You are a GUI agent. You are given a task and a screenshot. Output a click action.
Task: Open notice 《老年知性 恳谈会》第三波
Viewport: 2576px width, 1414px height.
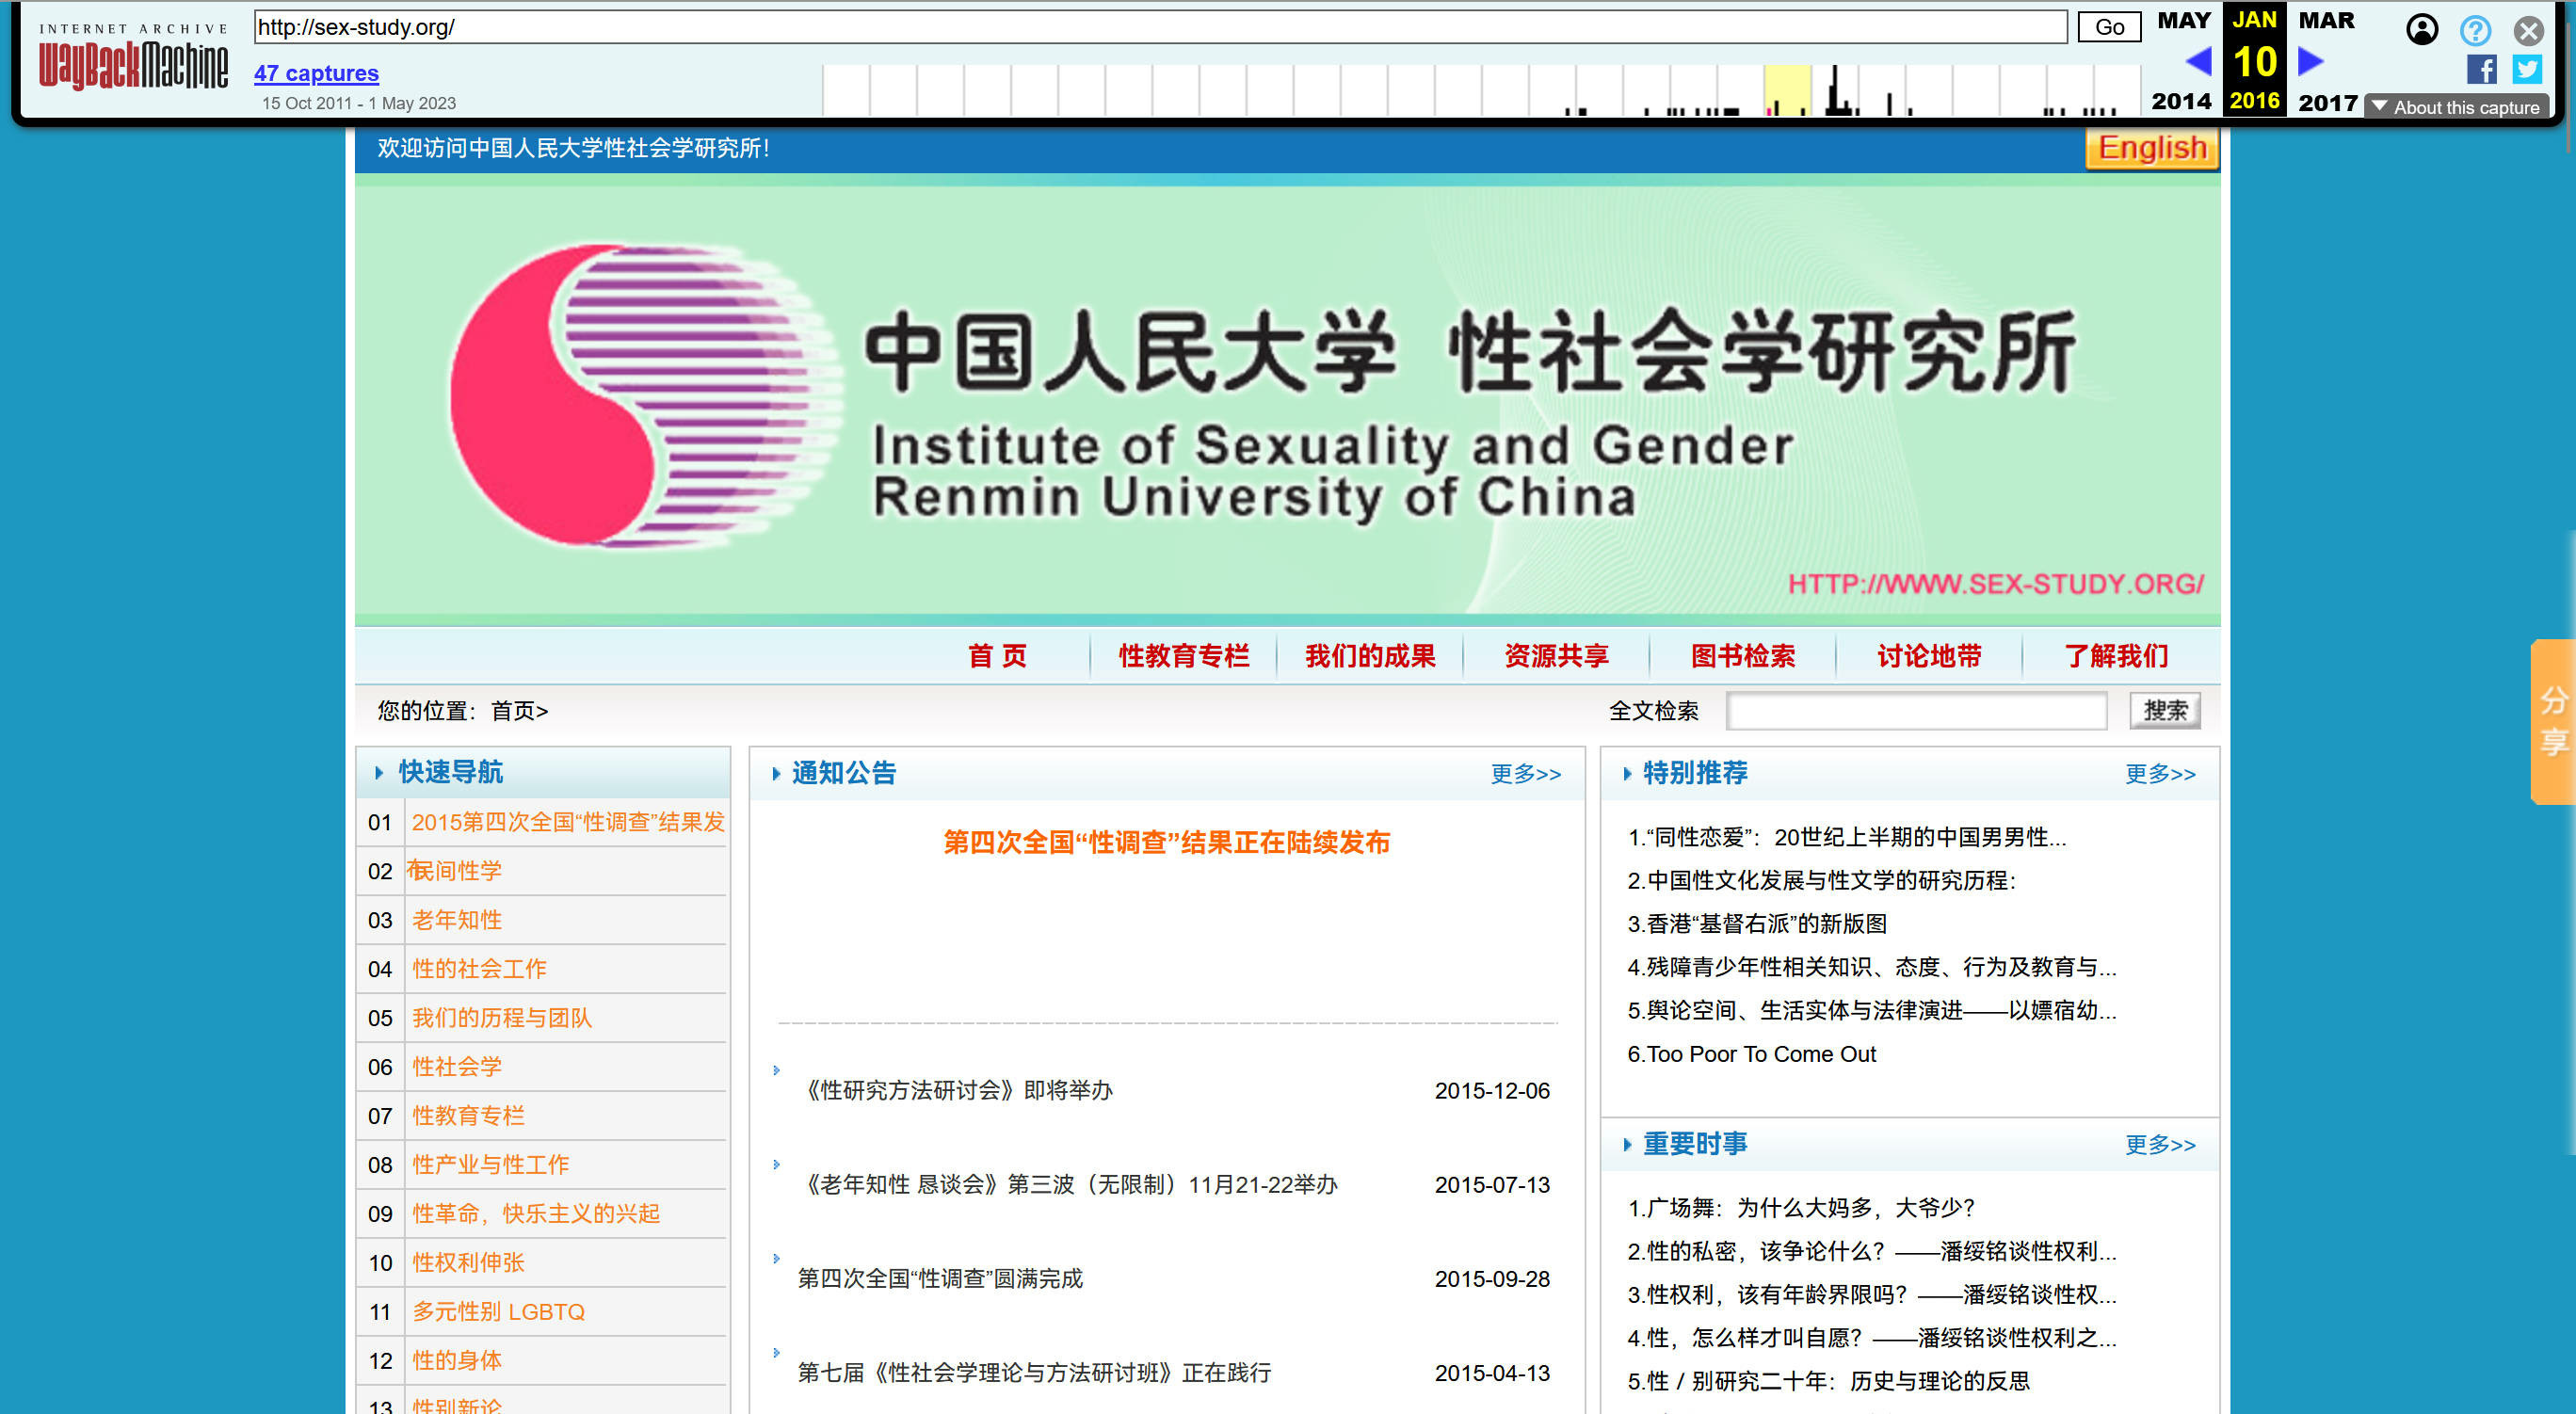1067,1185
